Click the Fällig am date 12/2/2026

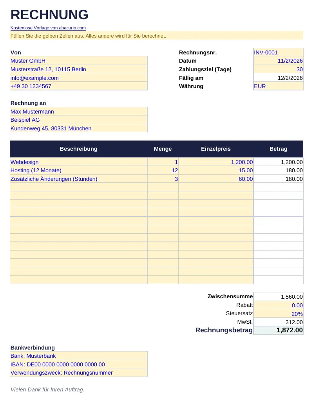point(279,78)
